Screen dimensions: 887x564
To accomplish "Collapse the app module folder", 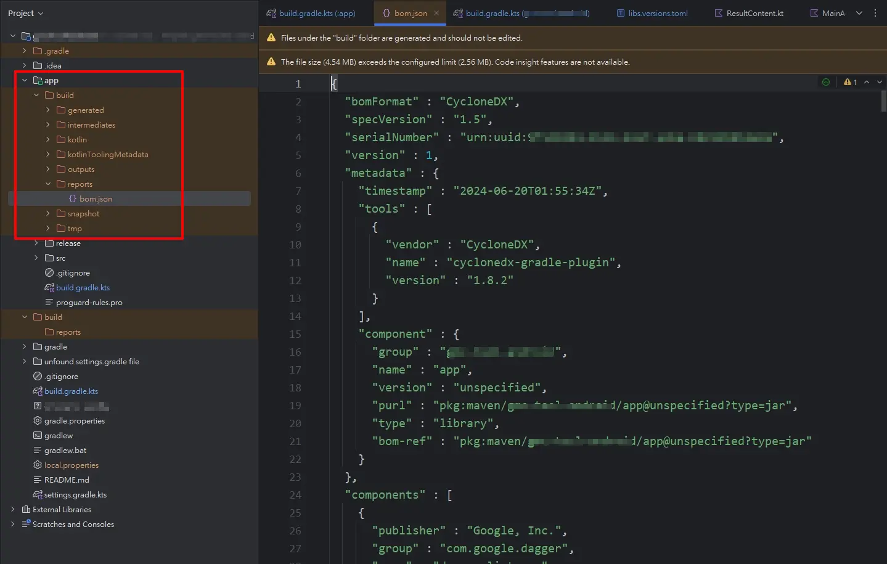I will pos(25,80).
